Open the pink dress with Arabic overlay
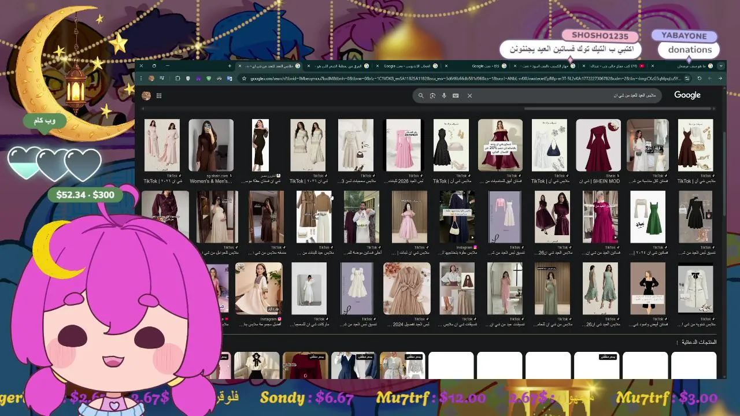The width and height of the screenshot is (740, 416). (403, 145)
